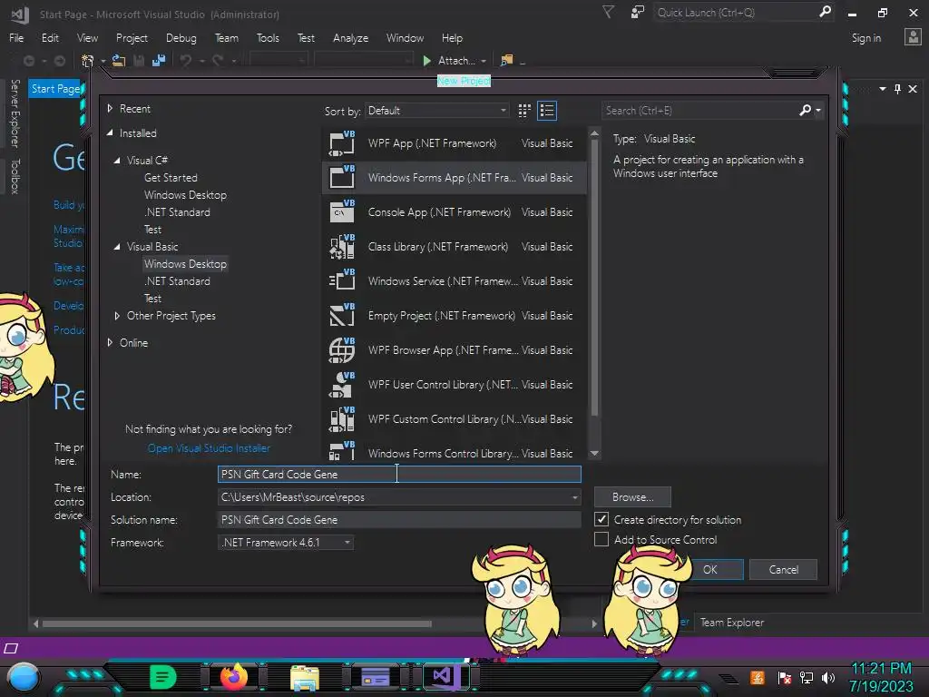Expand the Online node
Image resolution: width=929 pixels, height=697 pixels.
(110, 342)
